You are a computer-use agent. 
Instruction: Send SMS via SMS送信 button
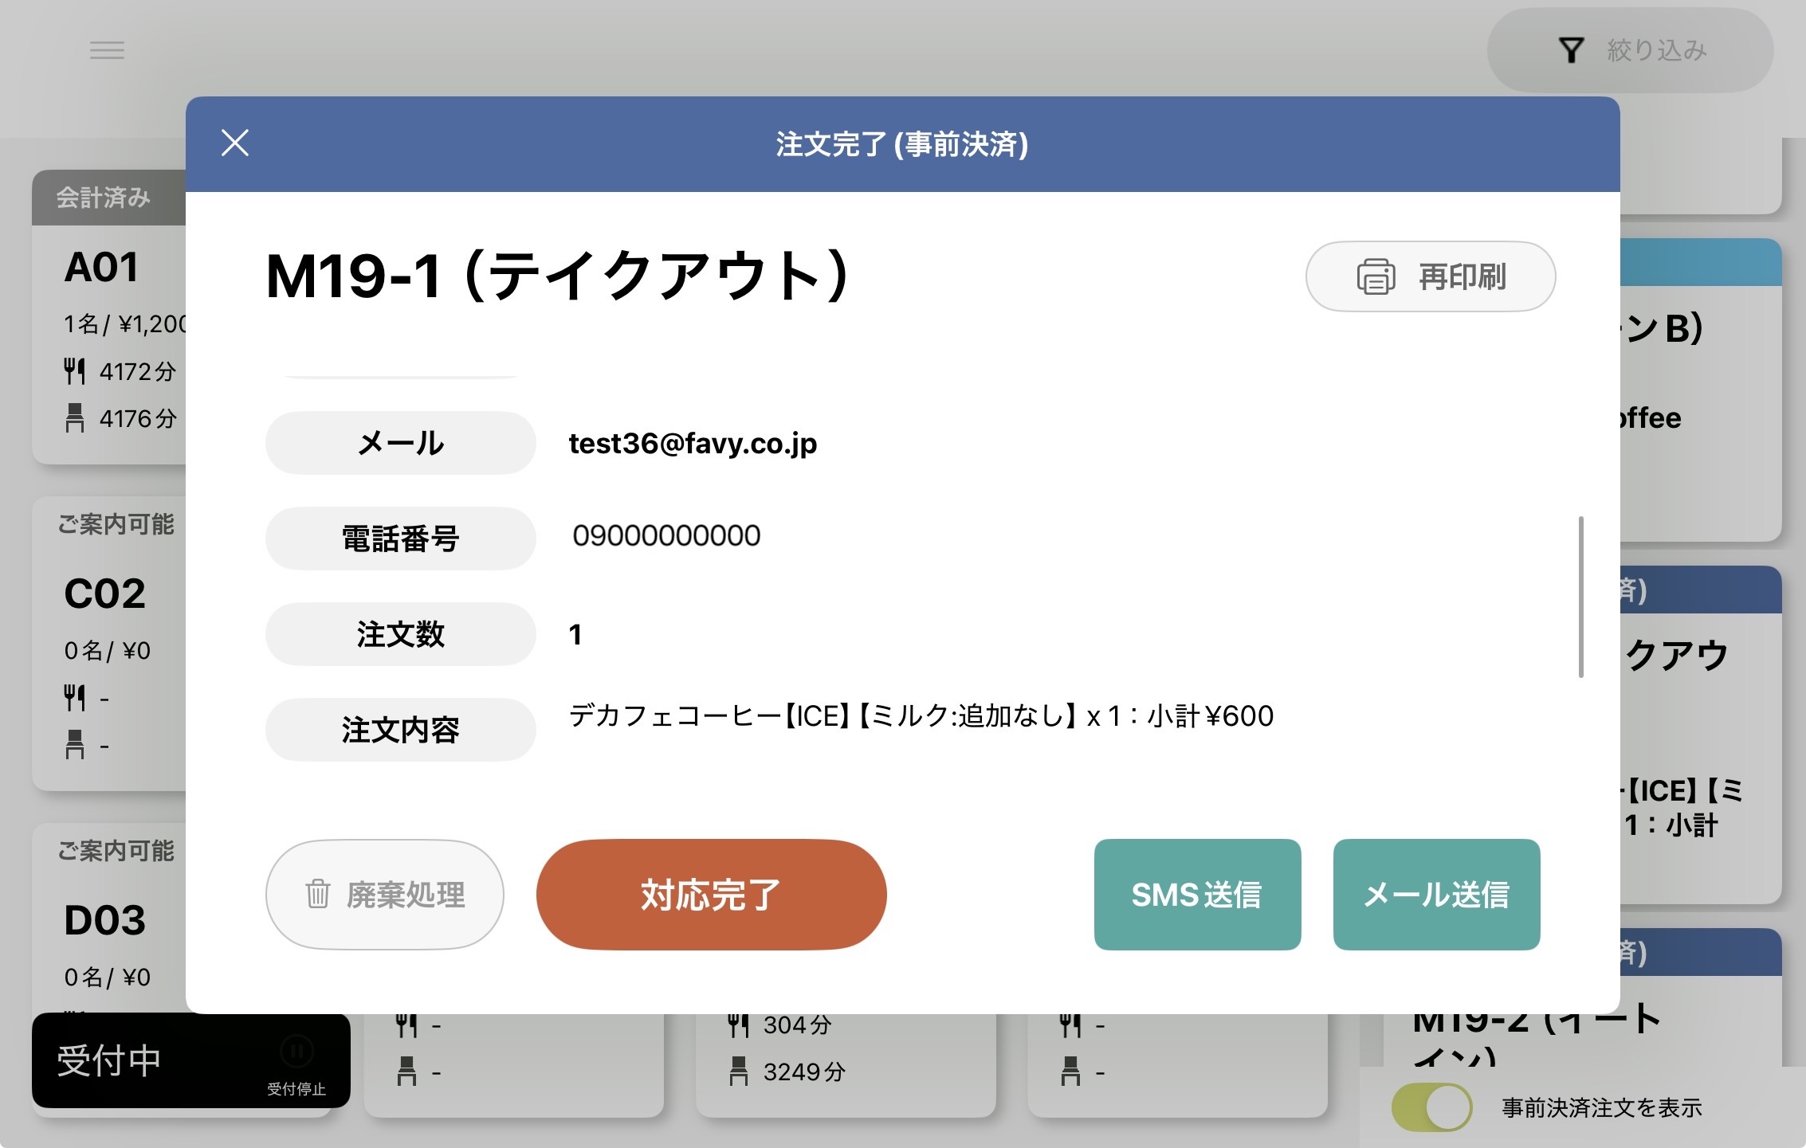click(x=1197, y=894)
